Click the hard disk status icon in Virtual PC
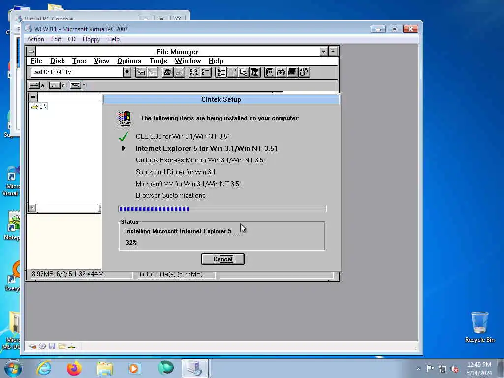The image size is (504, 378). pos(32,346)
